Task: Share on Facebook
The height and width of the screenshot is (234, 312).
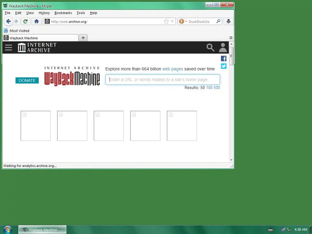Action: tap(224, 58)
